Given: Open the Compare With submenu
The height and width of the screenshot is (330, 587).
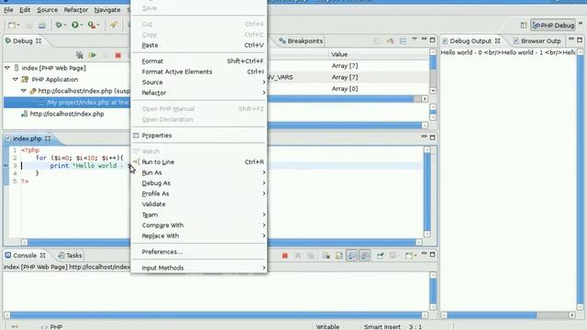Looking at the screenshot, I should pos(199,225).
